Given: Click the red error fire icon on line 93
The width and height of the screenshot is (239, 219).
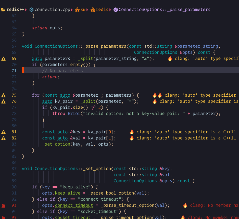Looking at the screenshot, I should [3, 205].
